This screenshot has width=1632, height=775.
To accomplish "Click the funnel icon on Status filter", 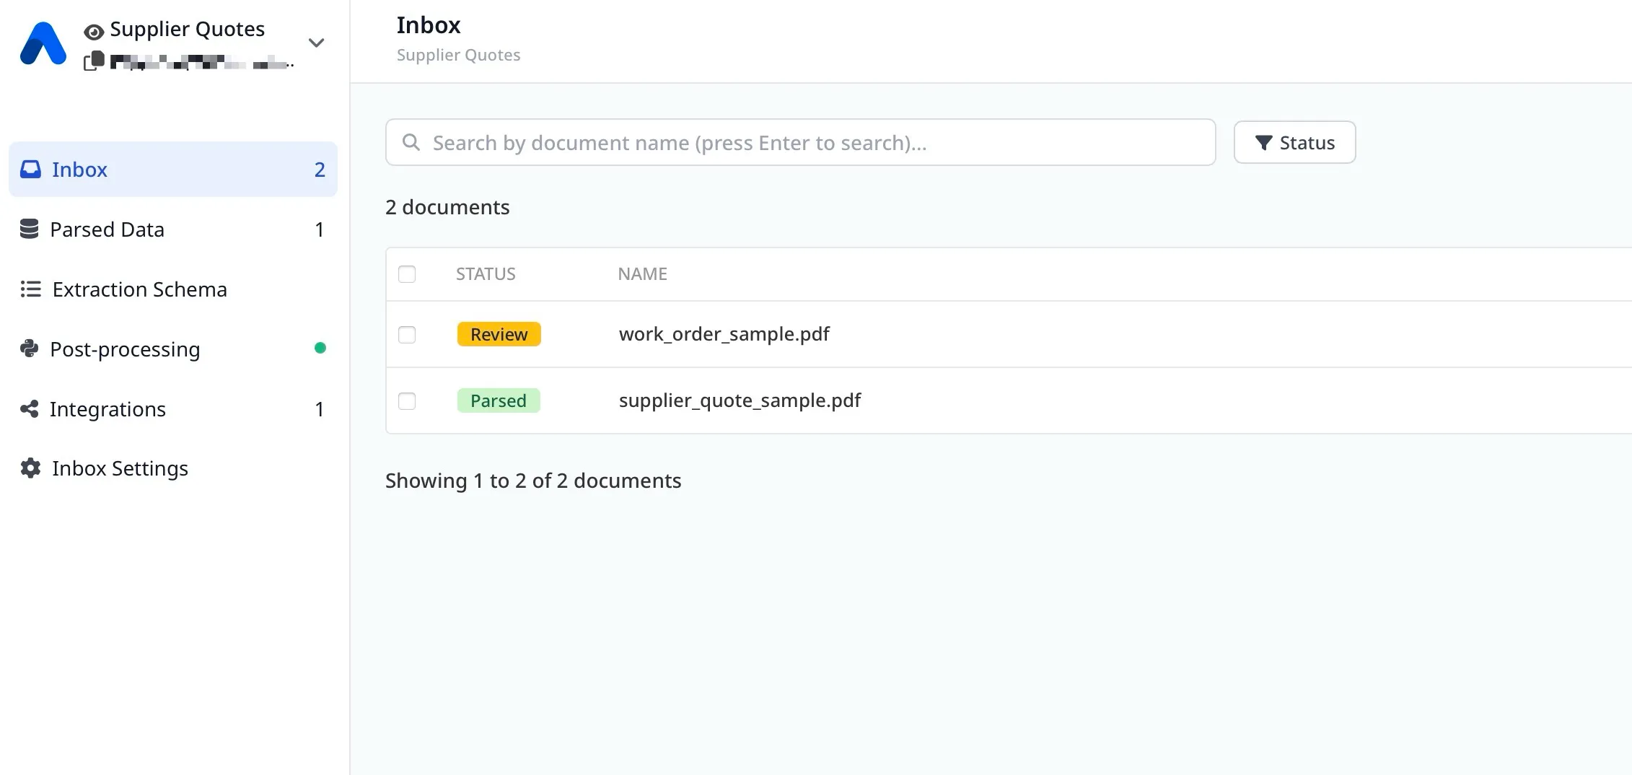I will (1263, 143).
